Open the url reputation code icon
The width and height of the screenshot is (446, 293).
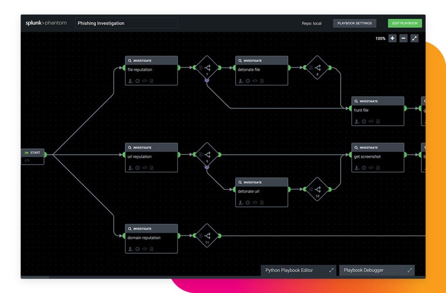144,168
